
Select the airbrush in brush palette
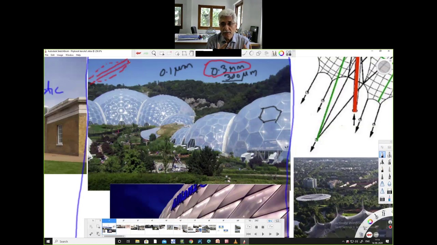pyautogui.click(x=389, y=154)
